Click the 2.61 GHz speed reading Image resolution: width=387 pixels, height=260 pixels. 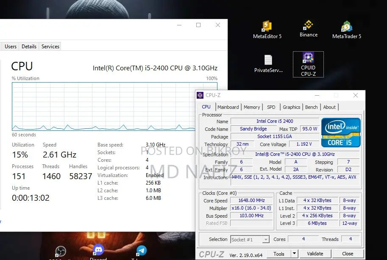pos(59,155)
